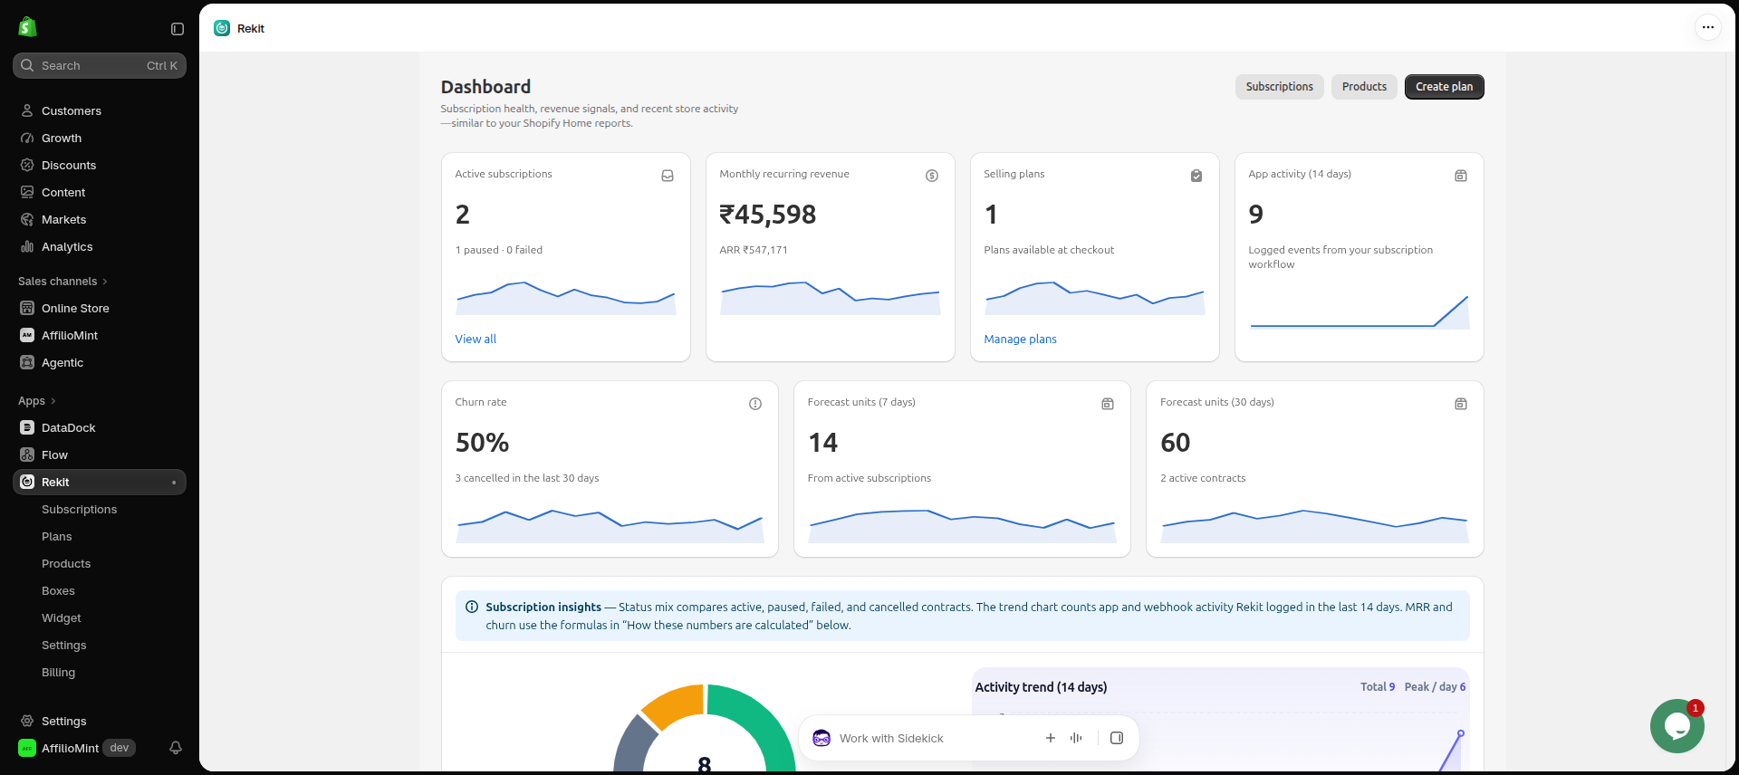Click the Activity trend (14 days) heading
Viewport: 1739px width, 775px height.
1041,687
